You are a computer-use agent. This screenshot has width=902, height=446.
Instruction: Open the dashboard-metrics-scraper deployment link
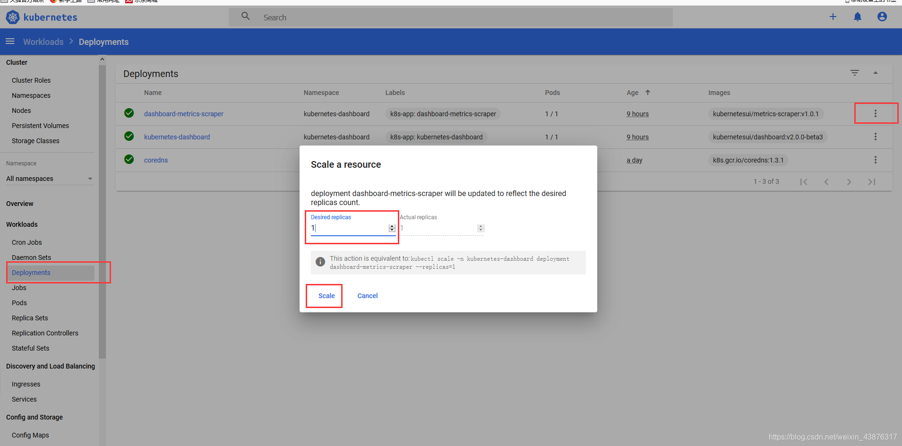[184, 114]
